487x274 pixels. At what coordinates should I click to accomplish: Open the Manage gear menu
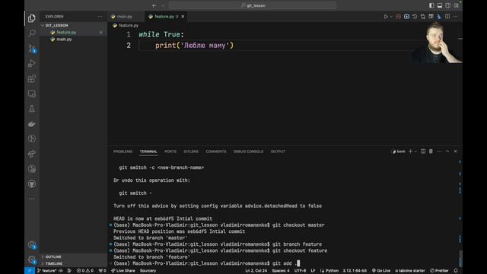click(32, 260)
